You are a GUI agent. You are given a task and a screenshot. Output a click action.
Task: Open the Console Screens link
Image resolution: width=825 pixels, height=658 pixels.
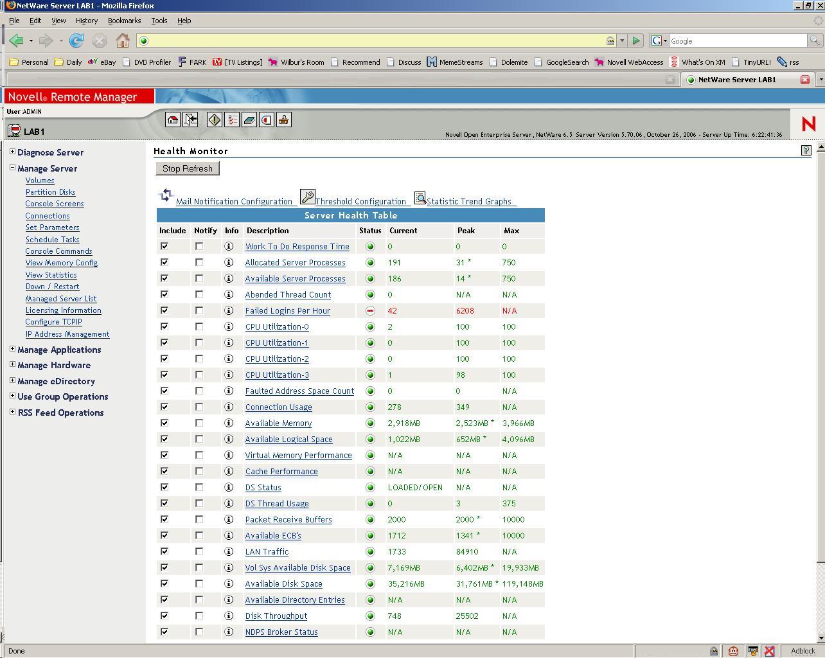tap(55, 204)
